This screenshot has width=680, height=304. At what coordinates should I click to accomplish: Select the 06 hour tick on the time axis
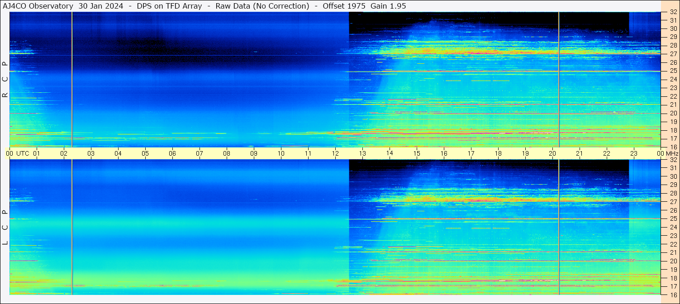coord(172,153)
